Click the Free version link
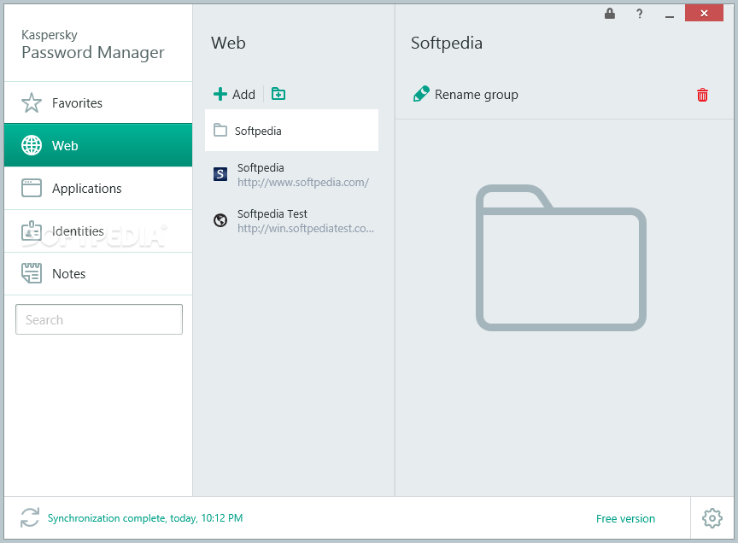The image size is (738, 543). coord(625,518)
